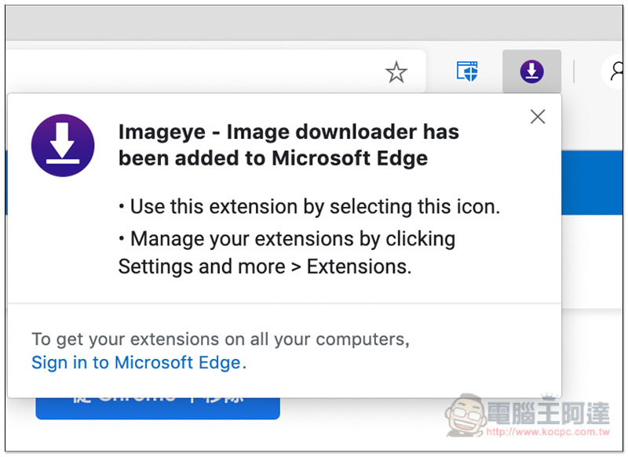Click the favorites star icon in address bar
Screen dimensions: 628x457
click(396, 72)
